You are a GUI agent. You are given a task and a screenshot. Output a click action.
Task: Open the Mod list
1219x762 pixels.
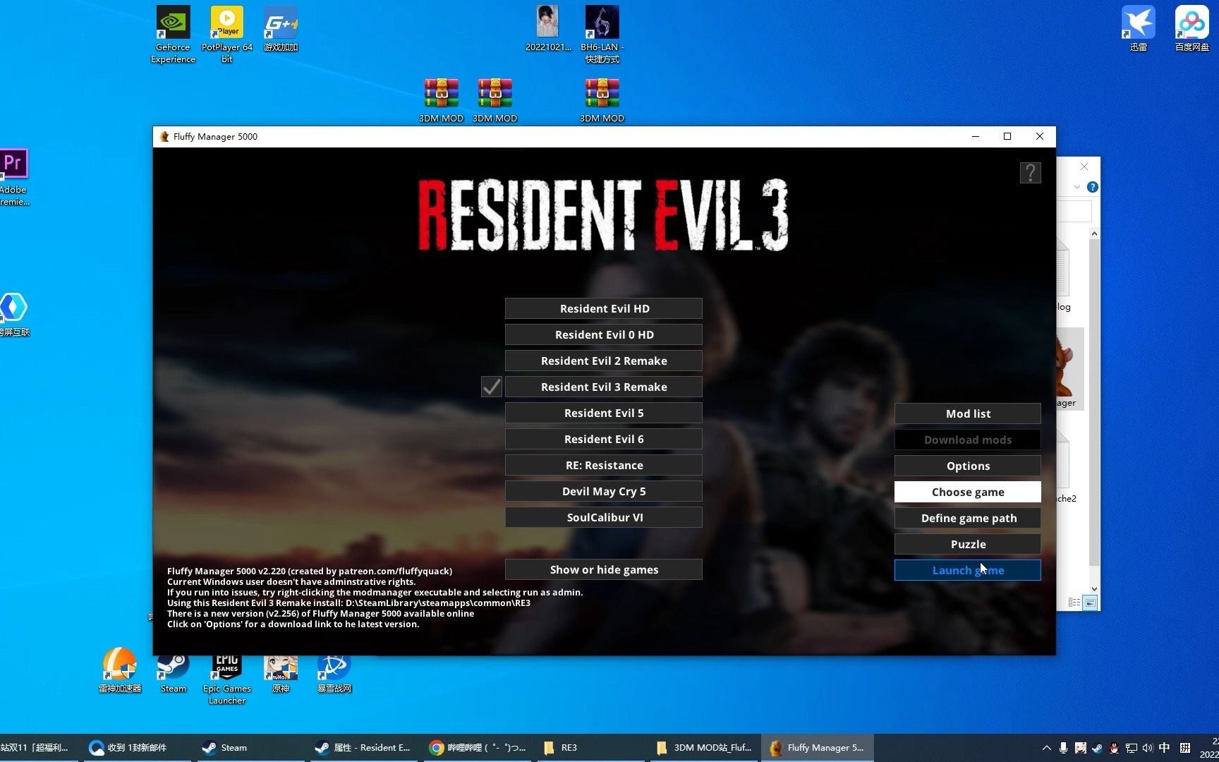coord(968,413)
